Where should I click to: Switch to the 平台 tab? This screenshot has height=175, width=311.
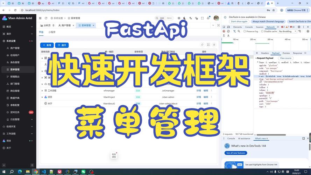[x=41, y=32]
